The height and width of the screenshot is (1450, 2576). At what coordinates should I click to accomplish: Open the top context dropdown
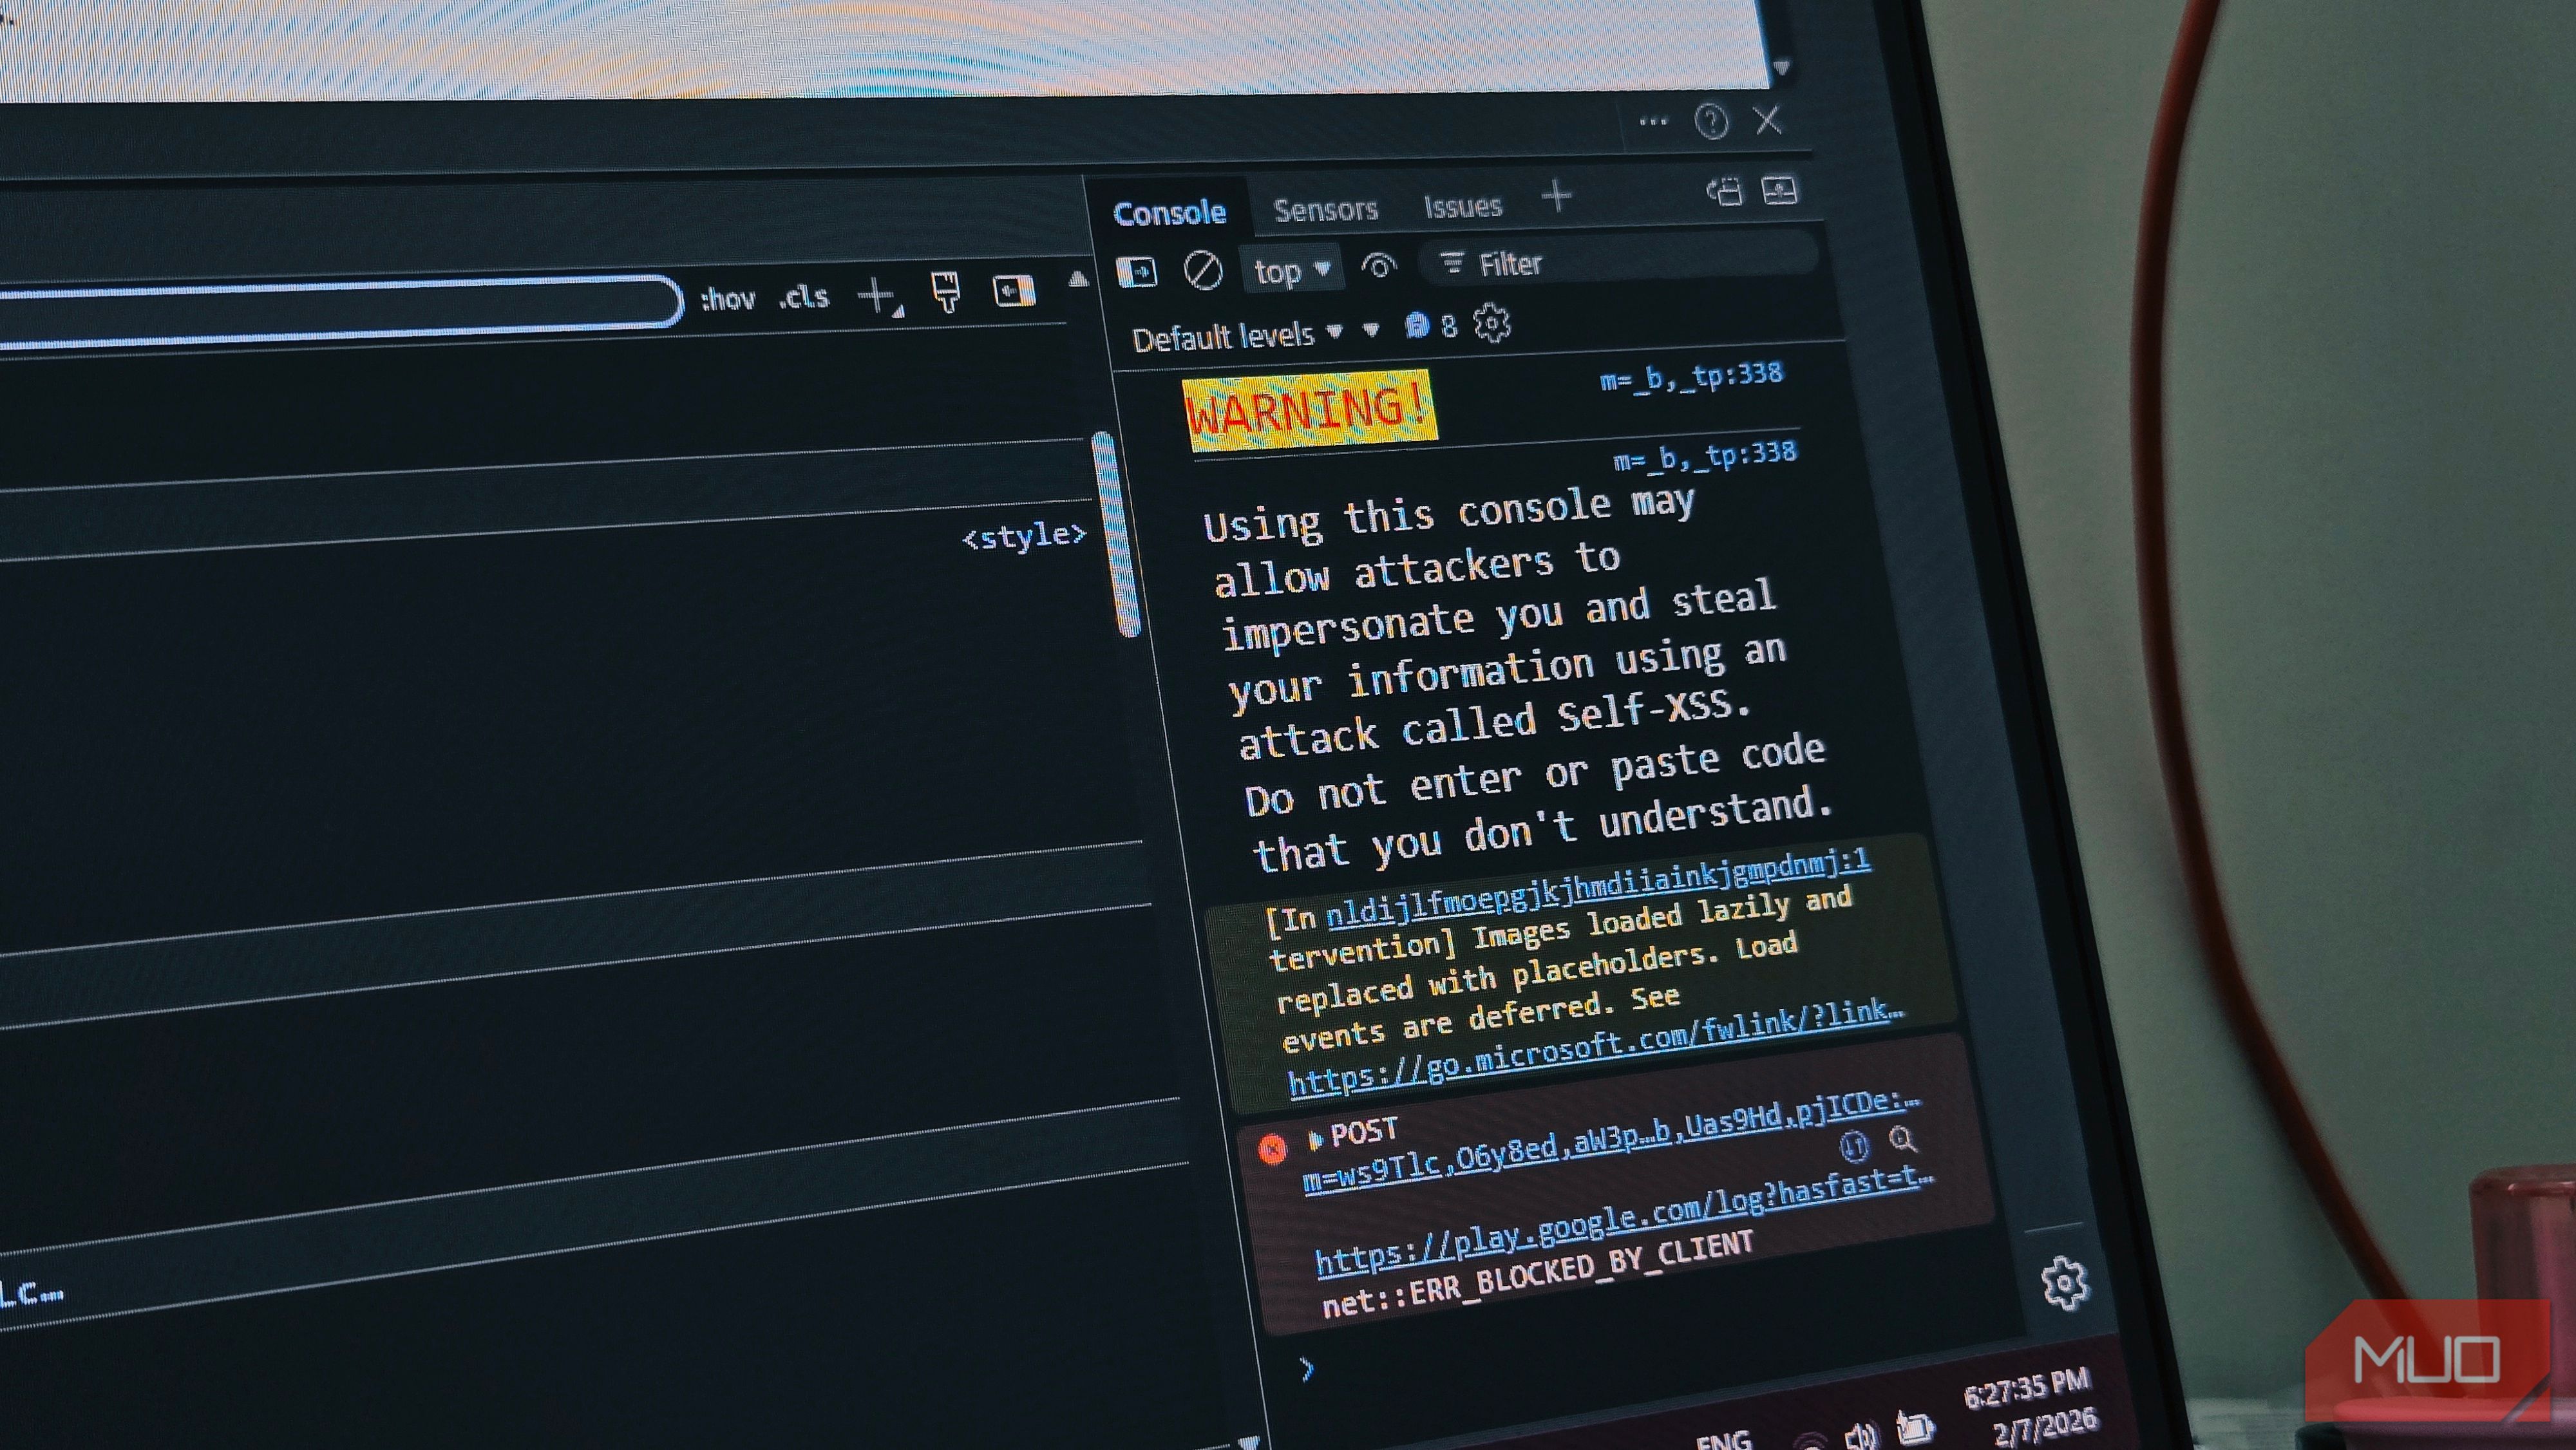(1291, 270)
